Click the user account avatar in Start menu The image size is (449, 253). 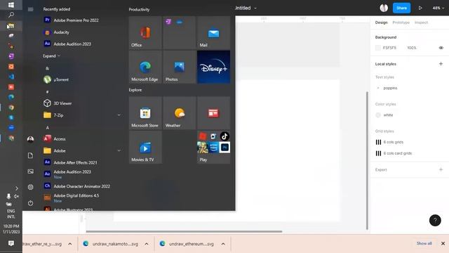[30, 139]
